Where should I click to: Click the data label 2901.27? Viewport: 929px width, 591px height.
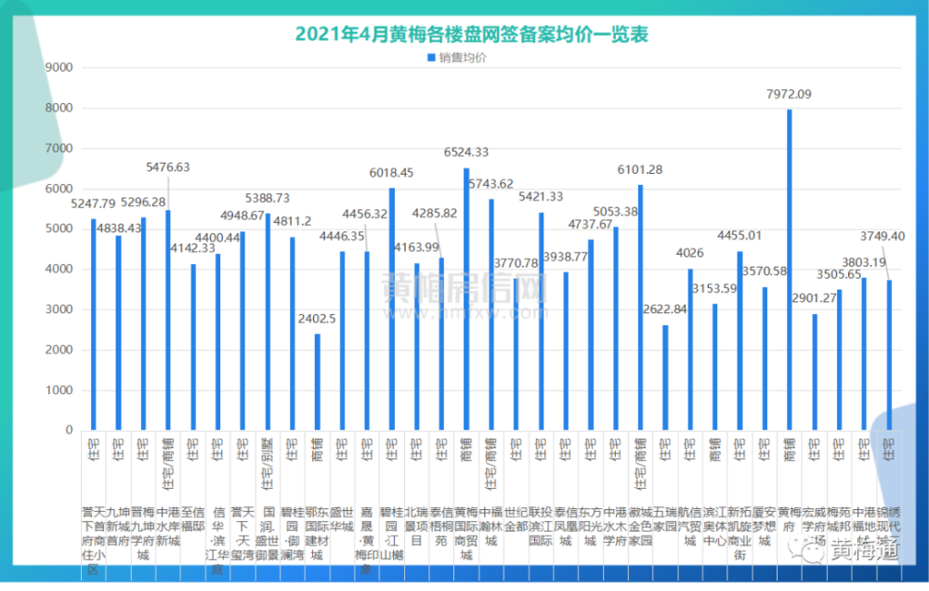click(814, 298)
